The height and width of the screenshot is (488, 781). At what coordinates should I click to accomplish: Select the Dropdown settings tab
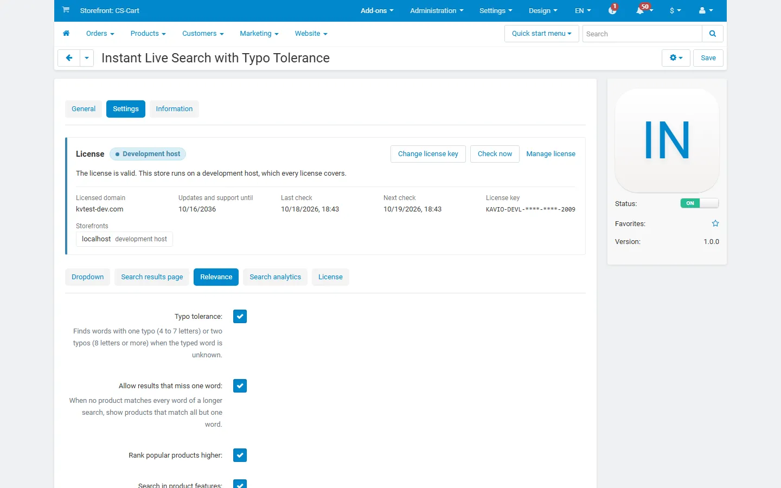click(88, 277)
